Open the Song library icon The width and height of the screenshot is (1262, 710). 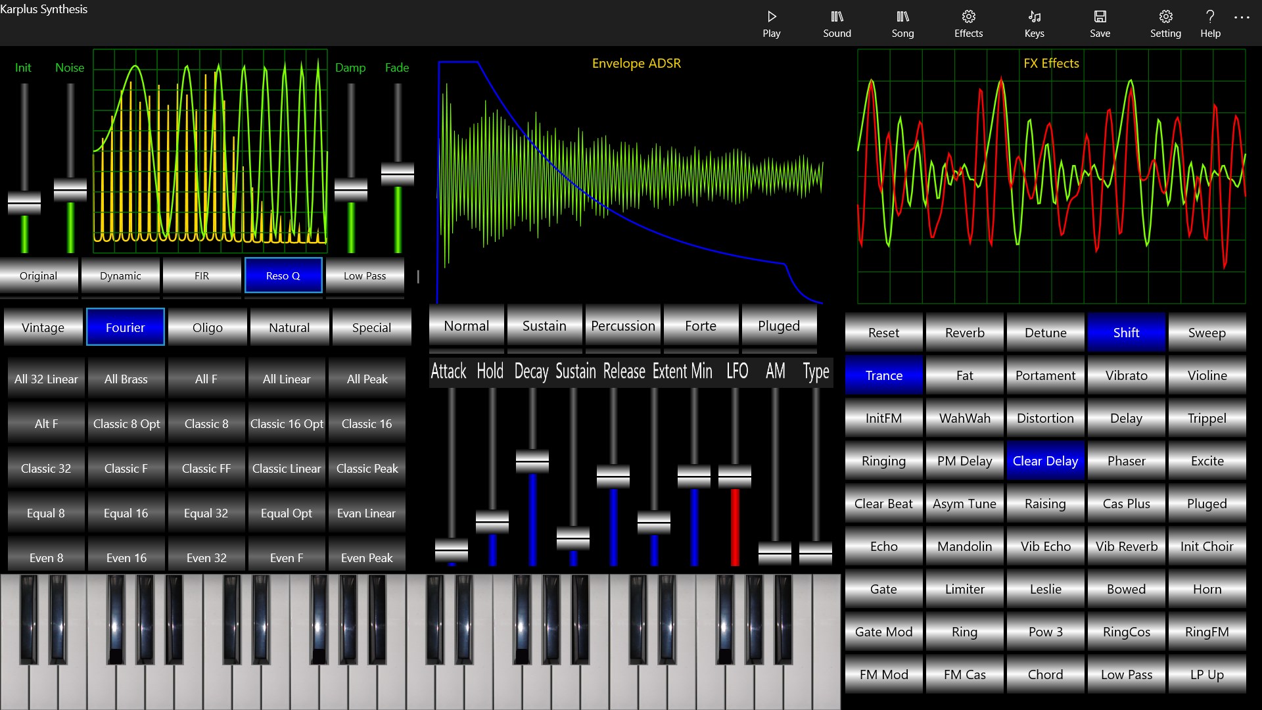click(x=902, y=23)
